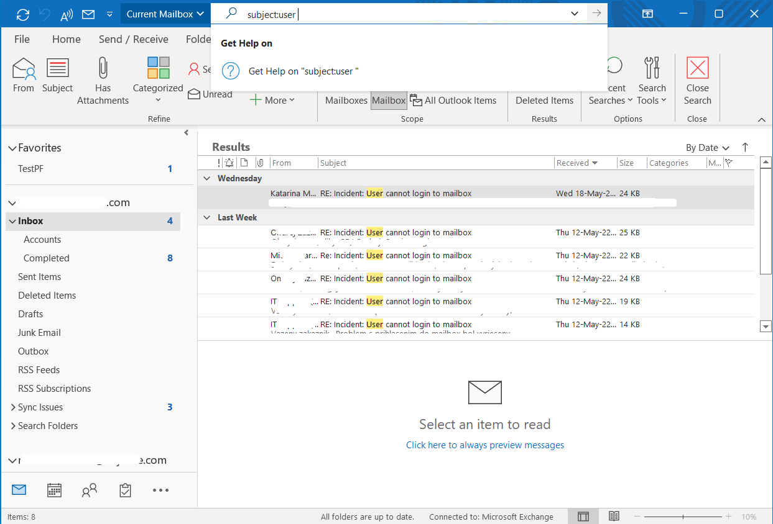
Task: Open the Accounts subfolder
Action: (x=42, y=240)
